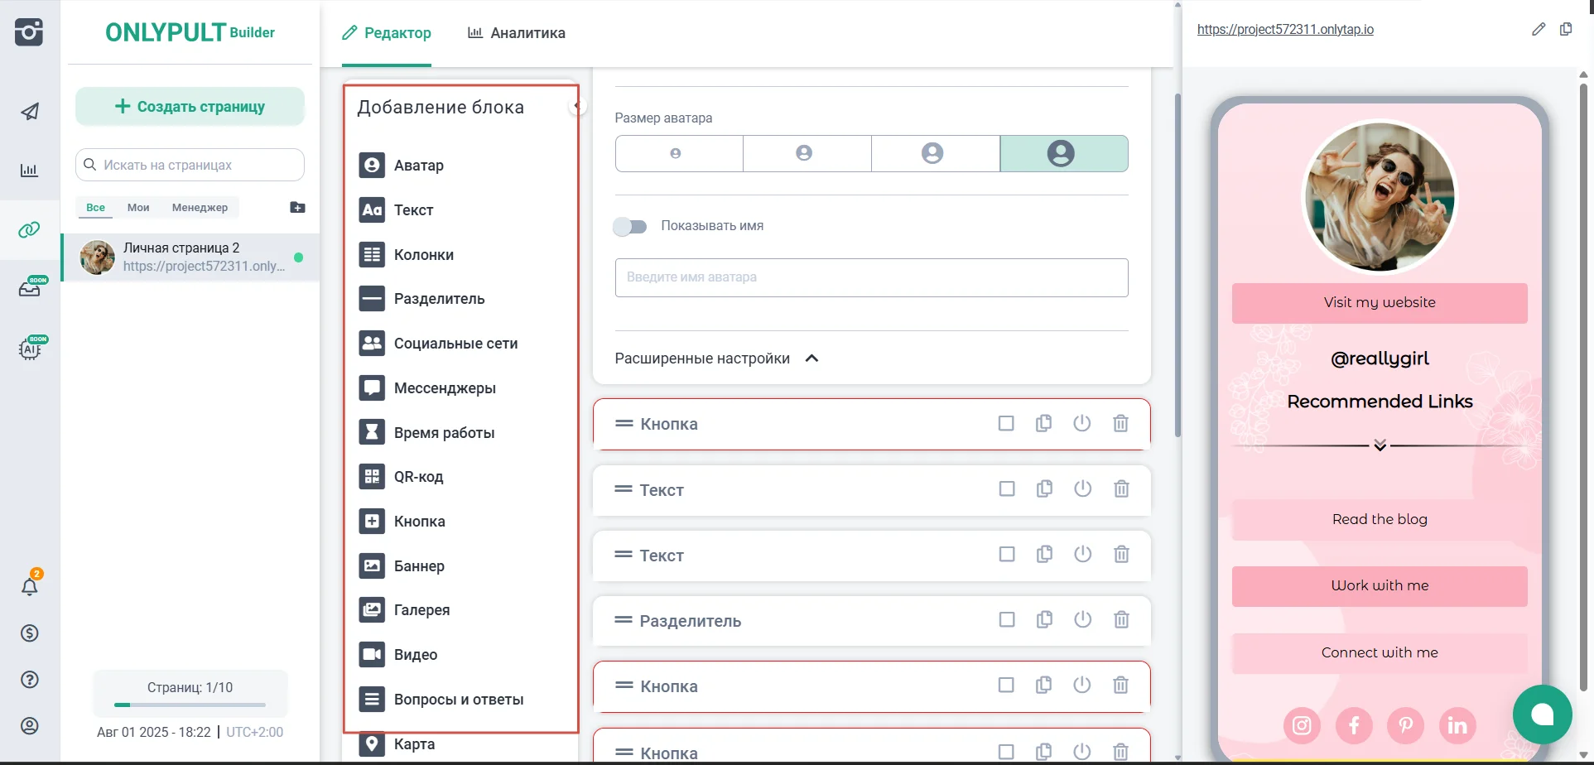Add a Социальные сети block
Viewport: 1594px width, 765px height.
coord(439,344)
